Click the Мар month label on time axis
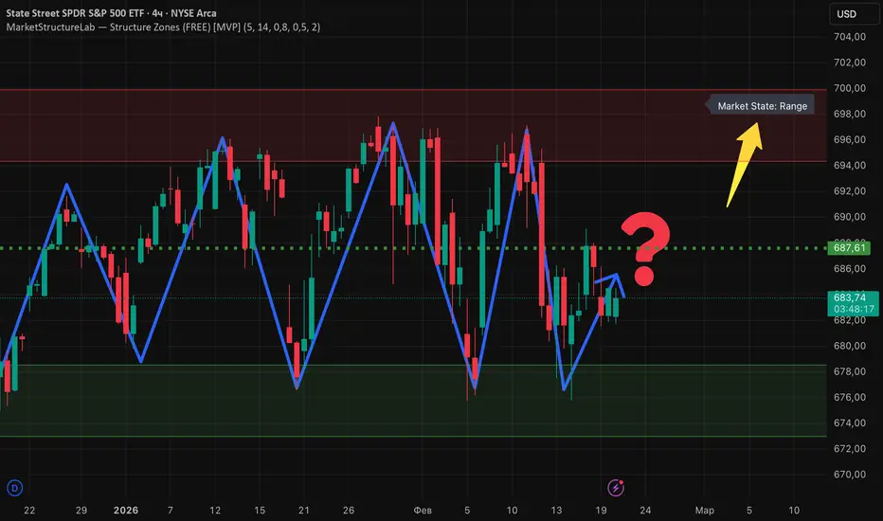 click(x=705, y=511)
